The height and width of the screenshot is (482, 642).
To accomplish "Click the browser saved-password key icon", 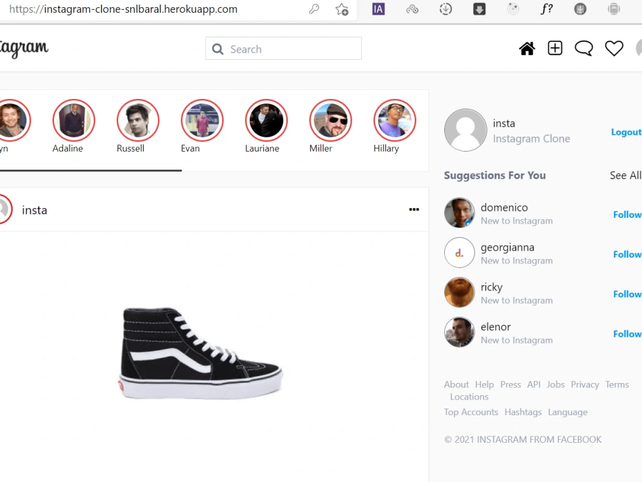I will [x=314, y=9].
